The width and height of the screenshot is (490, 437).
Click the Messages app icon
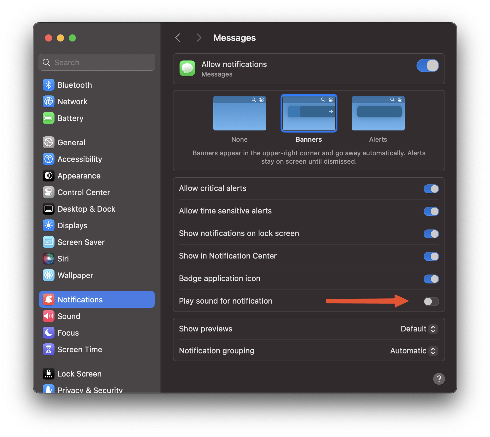point(187,68)
